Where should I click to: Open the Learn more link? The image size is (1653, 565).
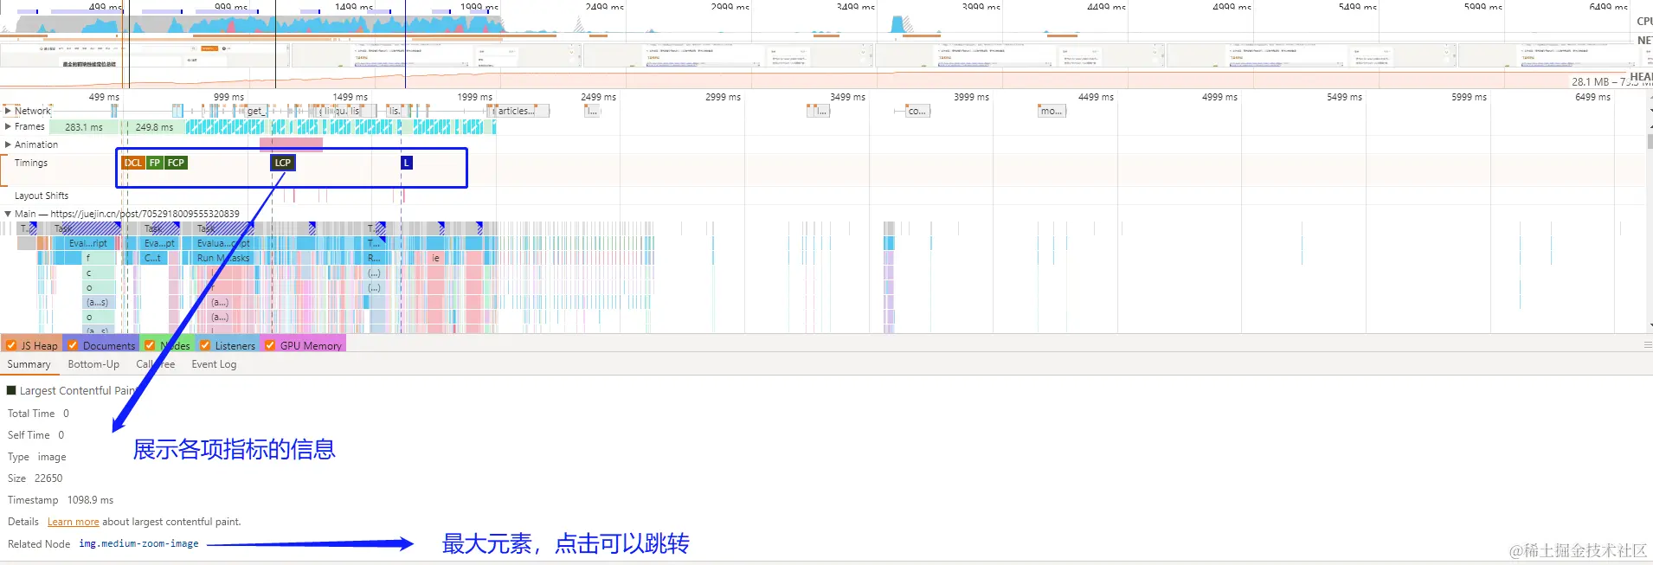tap(73, 522)
